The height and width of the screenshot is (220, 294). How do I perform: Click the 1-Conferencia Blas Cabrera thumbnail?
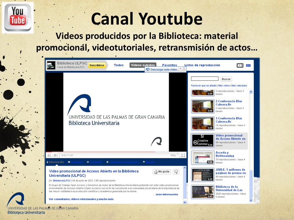point(203,123)
